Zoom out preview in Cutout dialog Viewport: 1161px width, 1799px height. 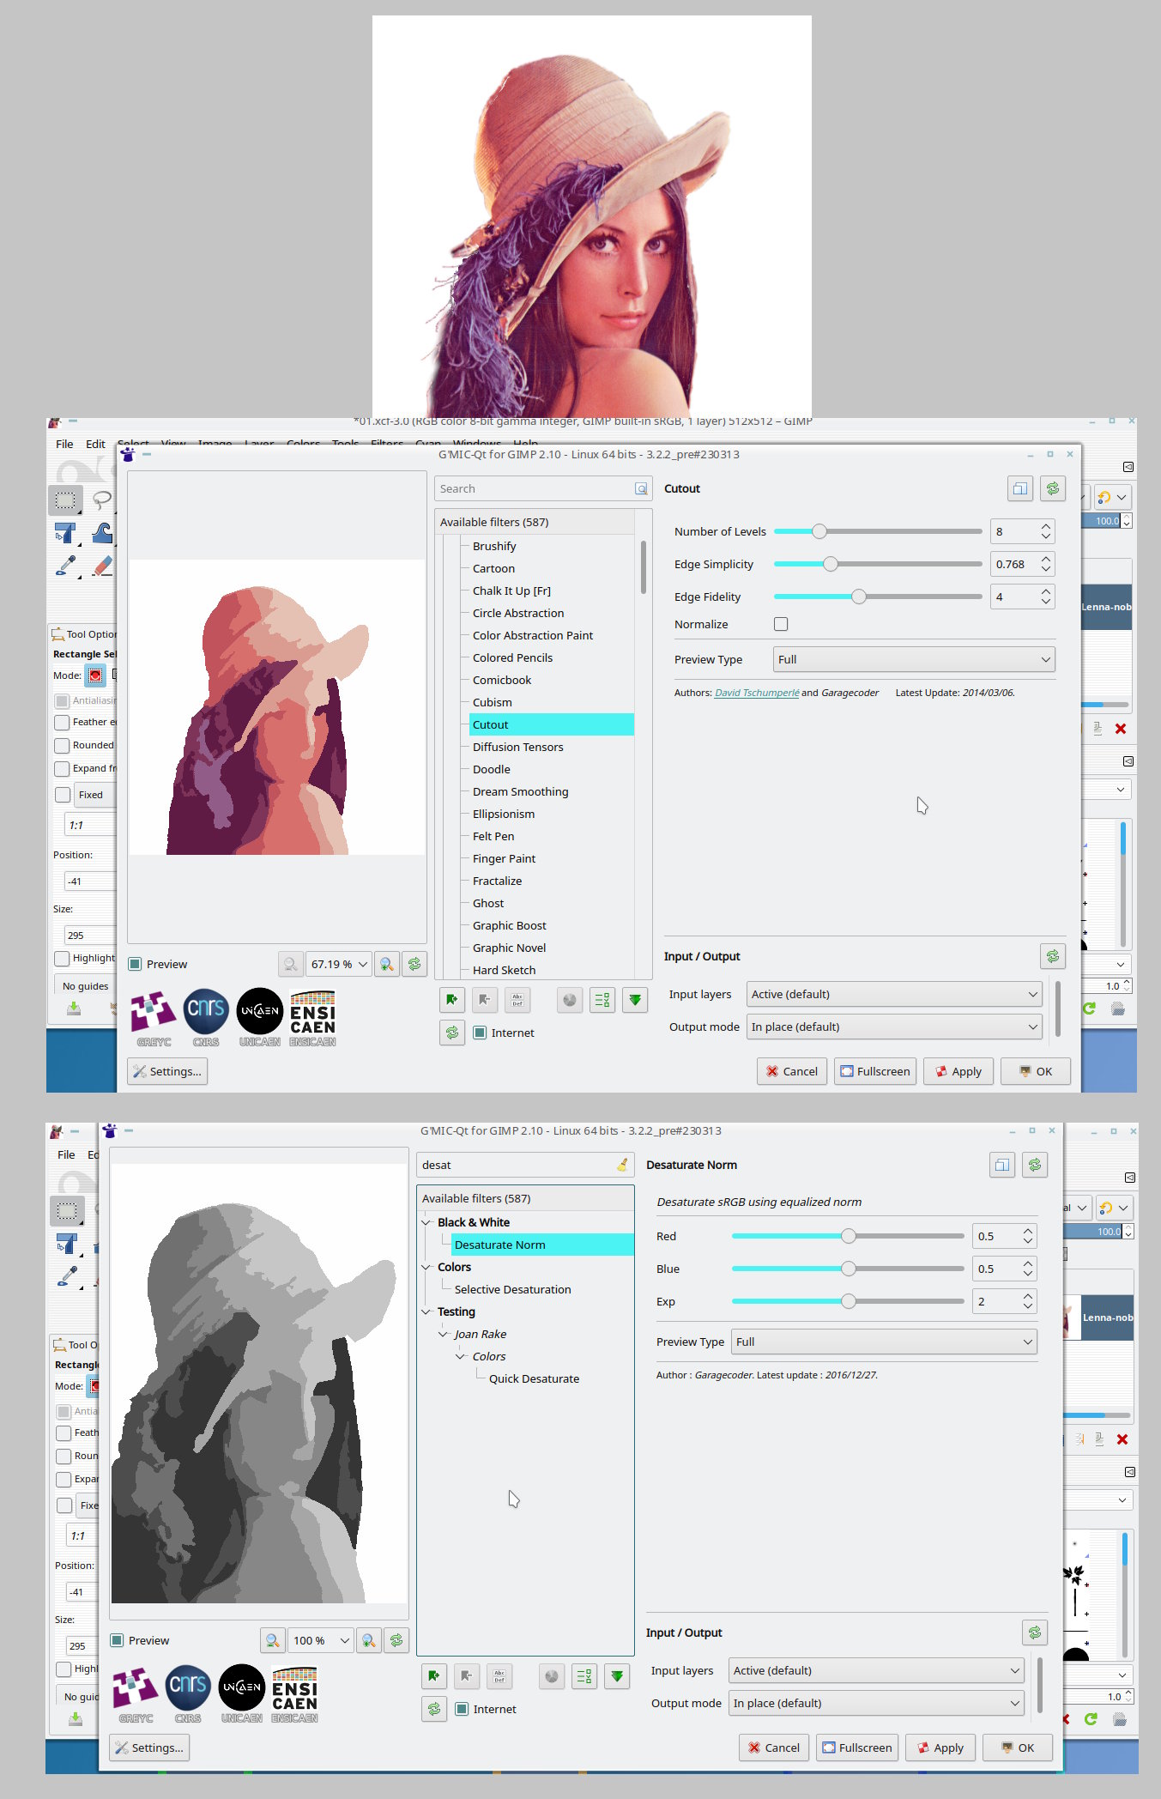291,964
